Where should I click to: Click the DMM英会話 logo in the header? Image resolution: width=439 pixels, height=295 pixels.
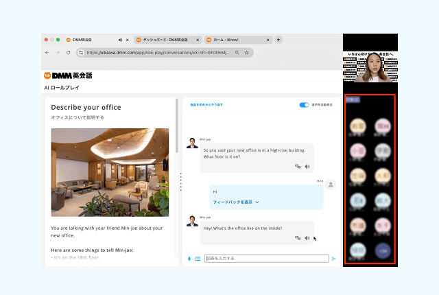click(x=68, y=75)
